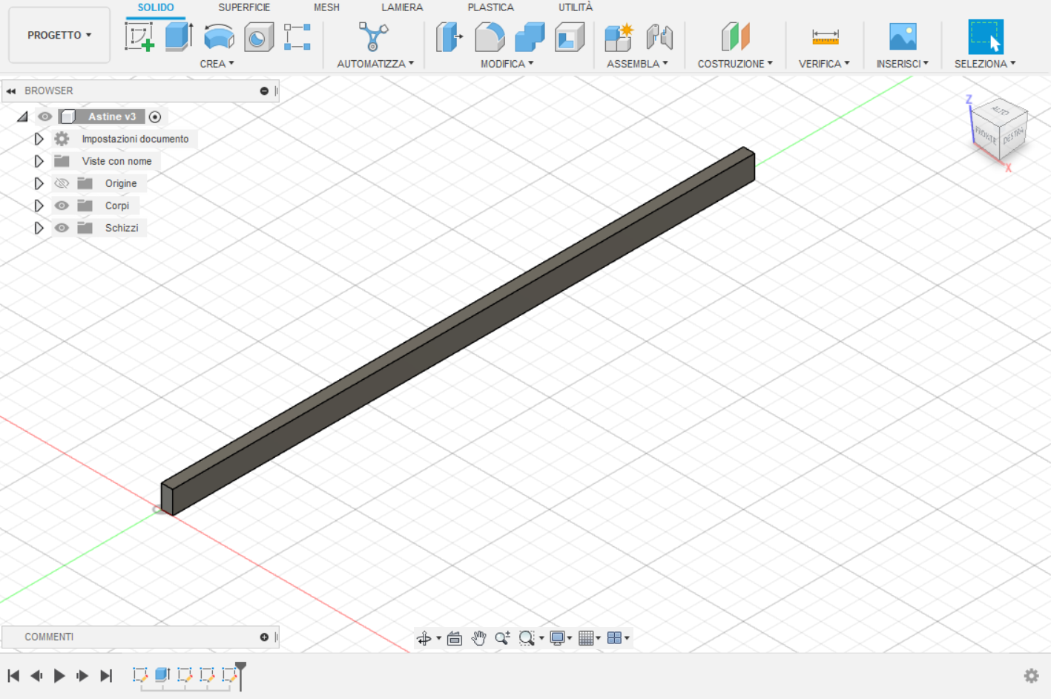Image resolution: width=1051 pixels, height=699 pixels.
Task: Launch the Measure tool icon
Action: pos(825,36)
